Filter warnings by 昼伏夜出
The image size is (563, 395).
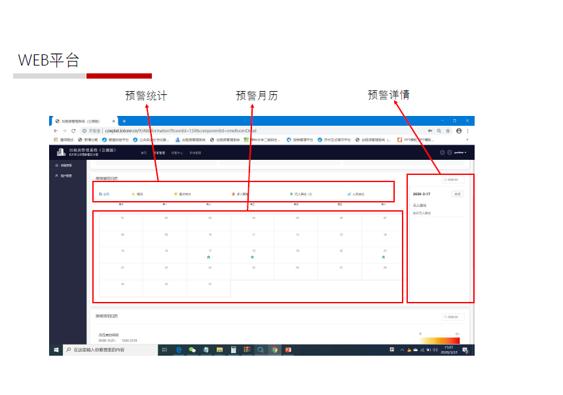click(183, 194)
